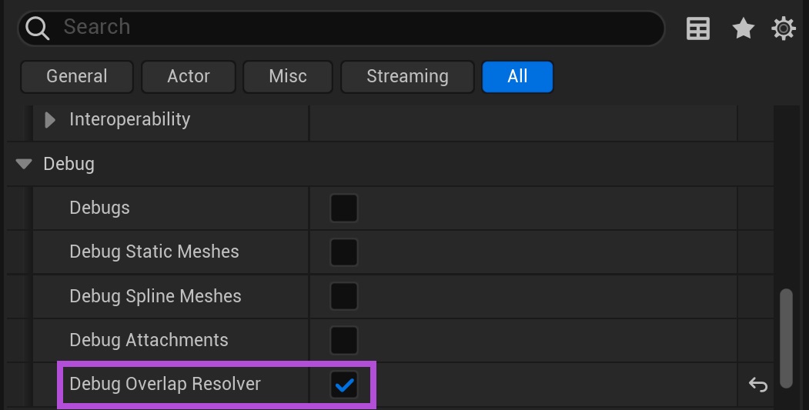Viewport: 809px width, 410px height.
Task: Open the property matrix table view
Action: pos(698,29)
